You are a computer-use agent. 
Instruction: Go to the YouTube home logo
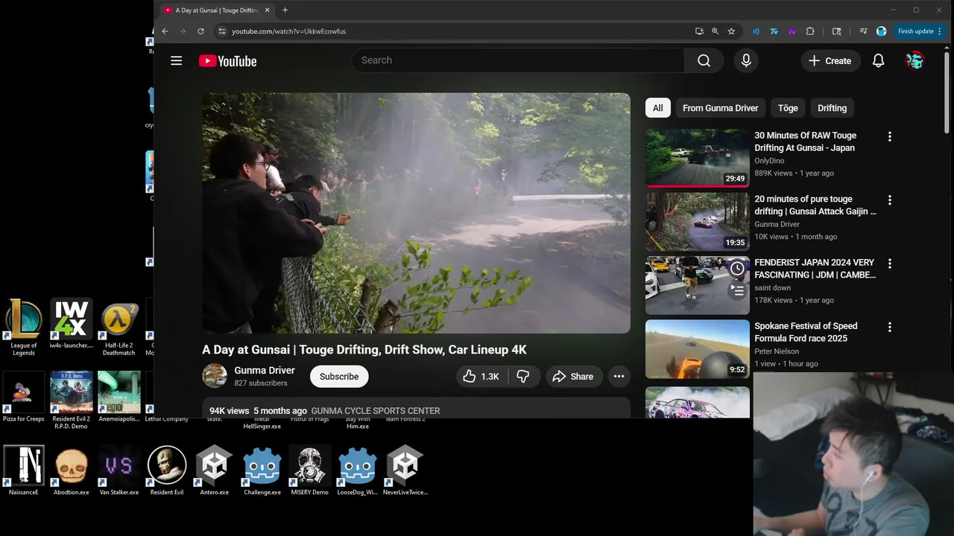(x=227, y=61)
